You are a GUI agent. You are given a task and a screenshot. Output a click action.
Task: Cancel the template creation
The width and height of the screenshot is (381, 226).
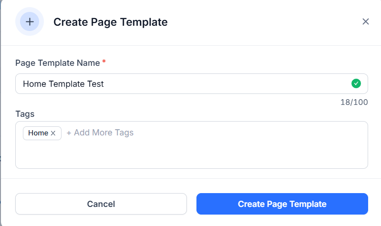click(101, 204)
